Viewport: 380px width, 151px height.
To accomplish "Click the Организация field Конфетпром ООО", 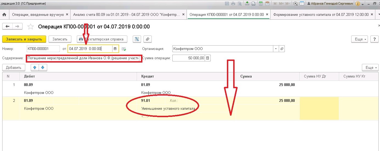I will 223,49.
